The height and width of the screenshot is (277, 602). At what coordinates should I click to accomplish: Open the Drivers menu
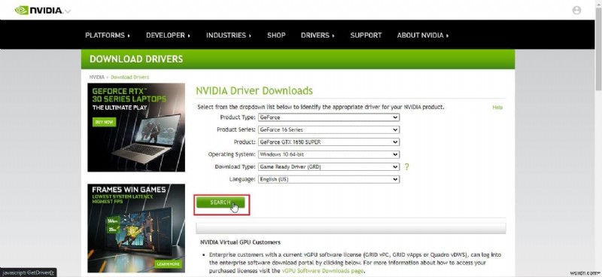318,35
